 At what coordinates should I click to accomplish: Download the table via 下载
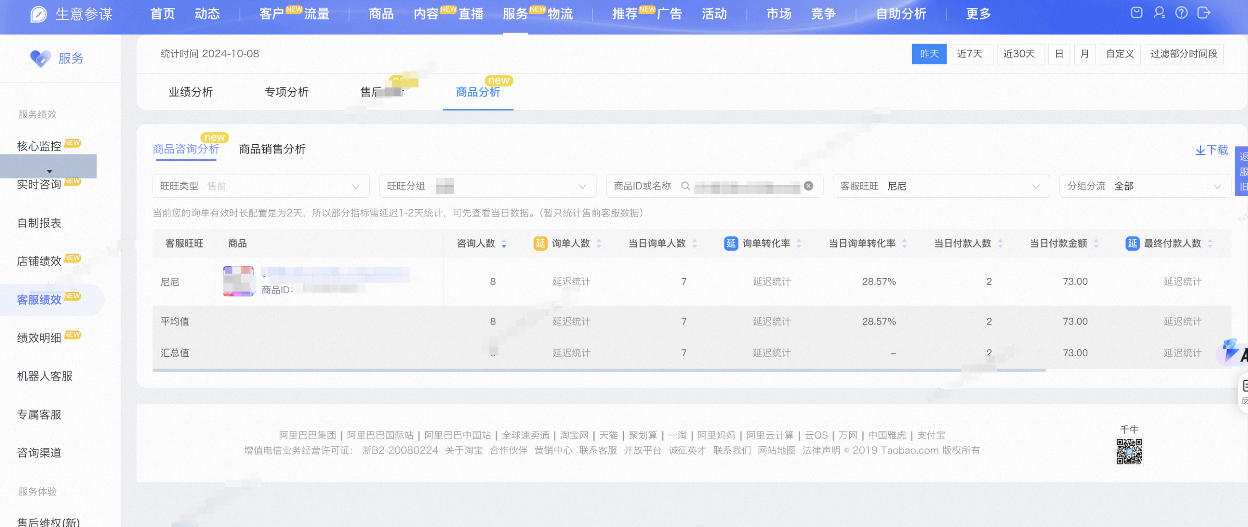pyautogui.click(x=1211, y=150)
